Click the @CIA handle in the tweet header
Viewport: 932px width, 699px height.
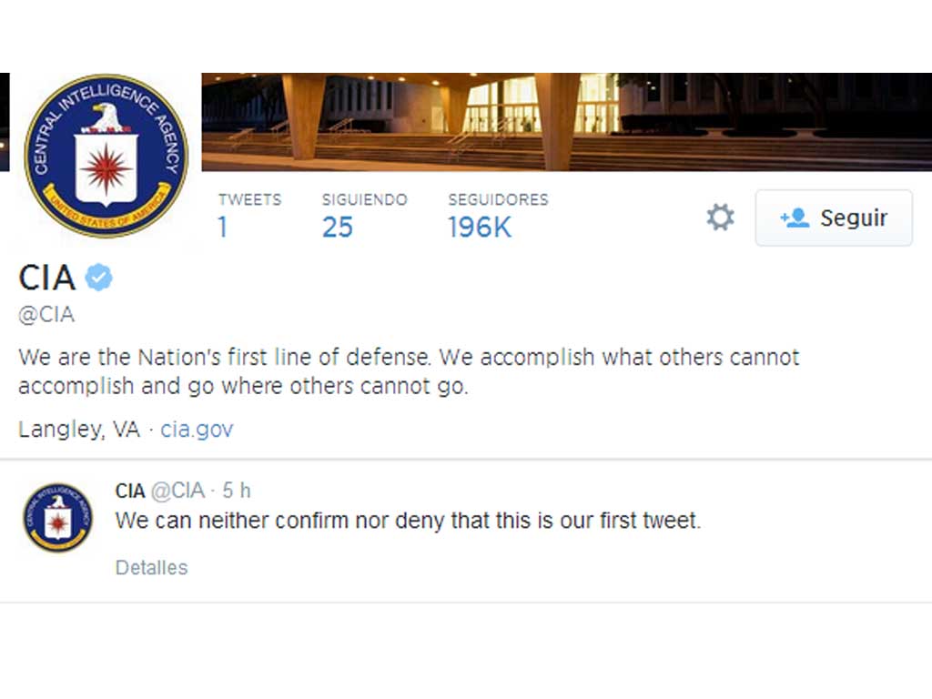(x=177, y=491)
